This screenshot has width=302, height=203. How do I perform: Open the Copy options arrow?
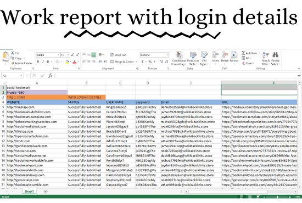[x=24, y=58]
